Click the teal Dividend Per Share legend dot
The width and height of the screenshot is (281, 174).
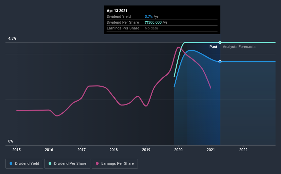point(50,163)
